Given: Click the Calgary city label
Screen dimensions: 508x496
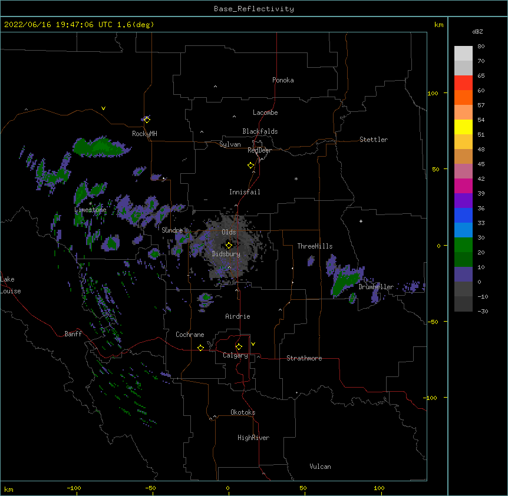Looking at the screenshot, I should pyautogui.click(x=235, y=355).
